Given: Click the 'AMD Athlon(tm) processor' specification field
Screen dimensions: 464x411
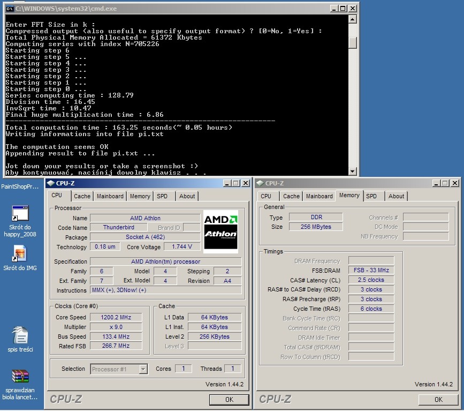Looking at the screenshot, I should pyautogui.click(x=166, y=261).
